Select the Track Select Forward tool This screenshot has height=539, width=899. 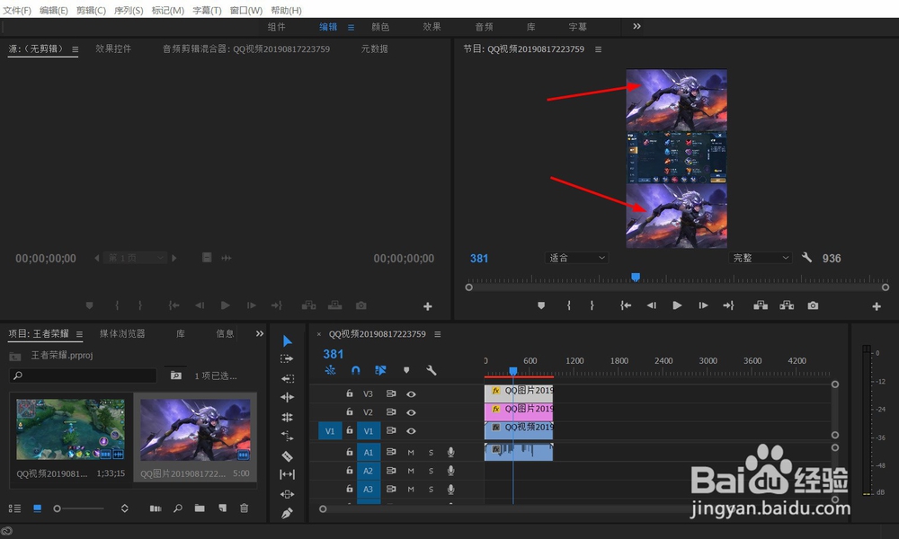click(287, 359)
